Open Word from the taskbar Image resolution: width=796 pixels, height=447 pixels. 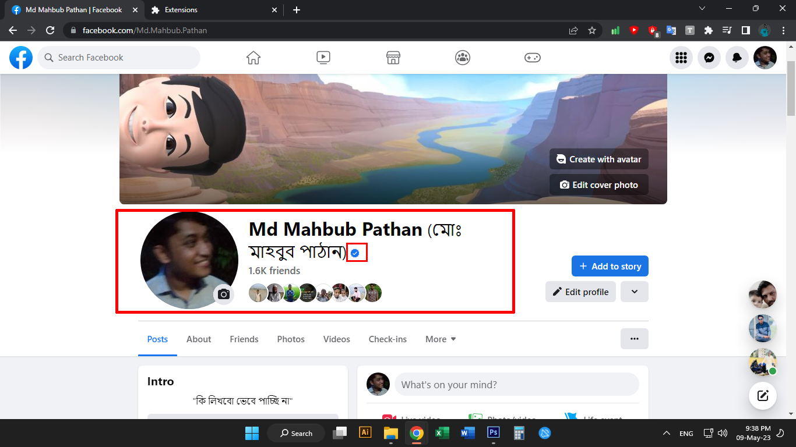tap(467, 432)
